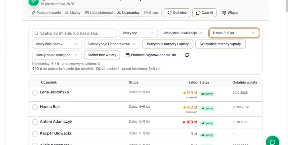Click the Podsumowanie sparkle icon
Screen dimensions: 288x145
pos(33,13)
